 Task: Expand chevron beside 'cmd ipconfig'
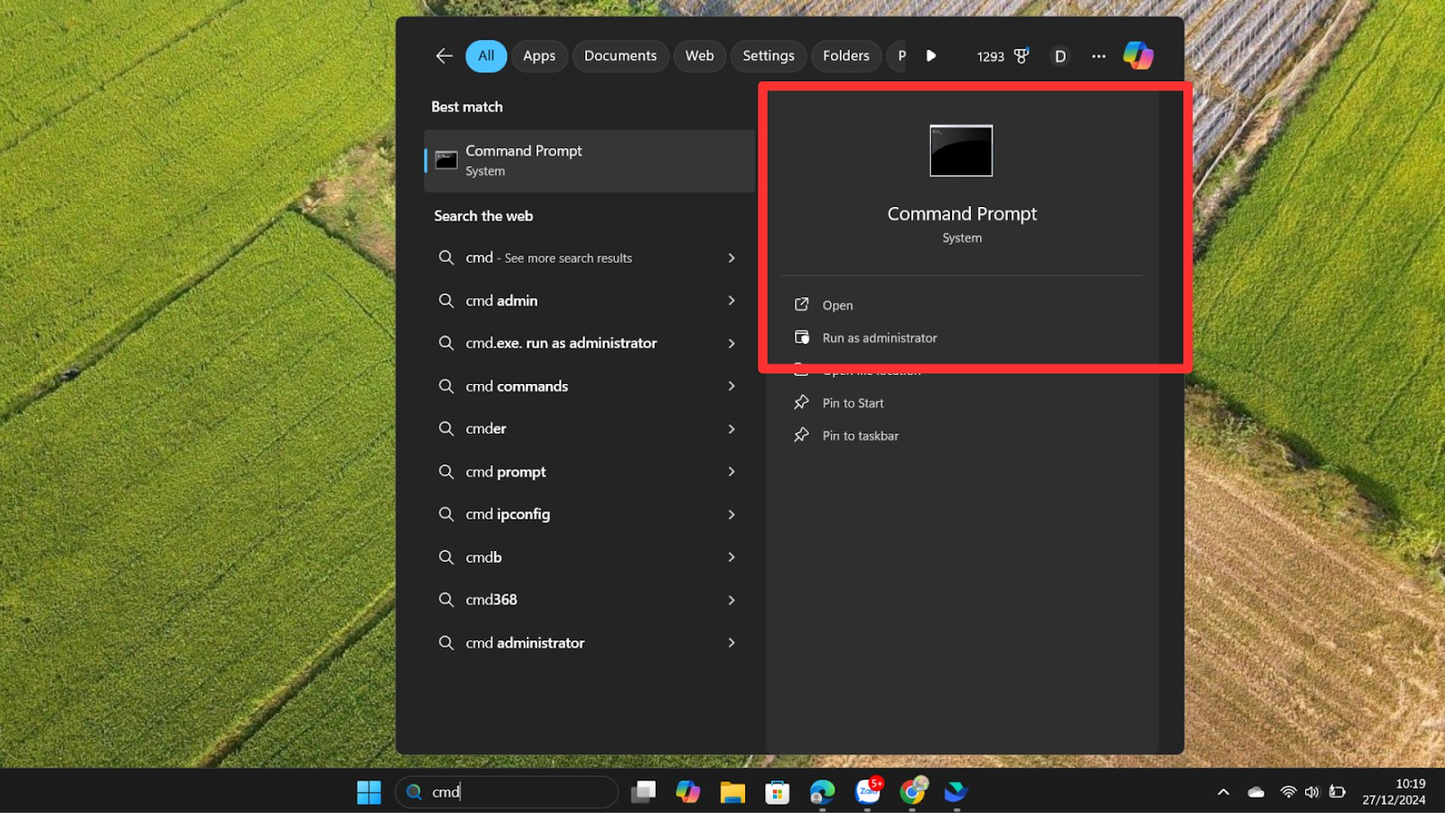[732, 514]
